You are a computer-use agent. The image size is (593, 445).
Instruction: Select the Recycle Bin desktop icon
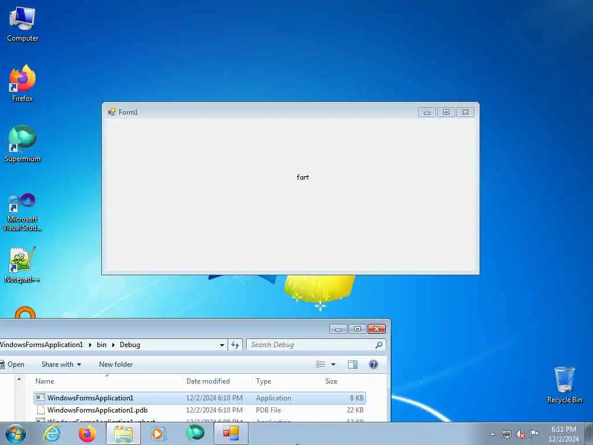click(x=564, y=385)
